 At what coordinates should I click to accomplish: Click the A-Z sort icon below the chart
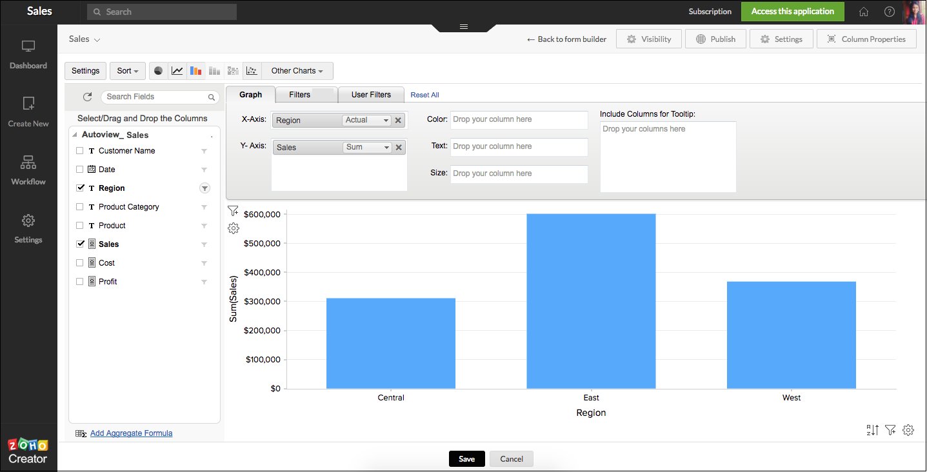click(x=872, y=430)
